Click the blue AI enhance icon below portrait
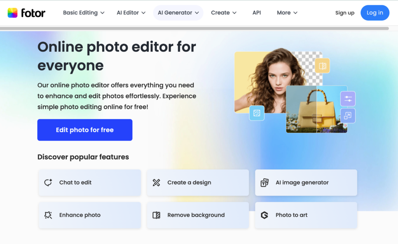 257,113
